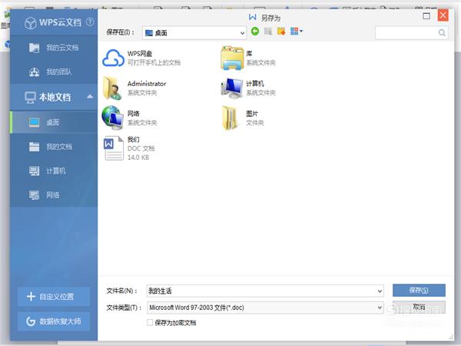Click the 取消 button

click(x=419, y=307)
